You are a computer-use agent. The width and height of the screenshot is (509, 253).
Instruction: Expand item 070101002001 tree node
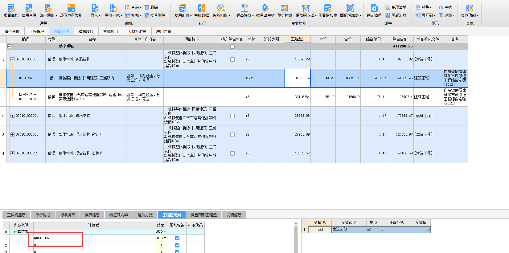(x=13, y=116)
